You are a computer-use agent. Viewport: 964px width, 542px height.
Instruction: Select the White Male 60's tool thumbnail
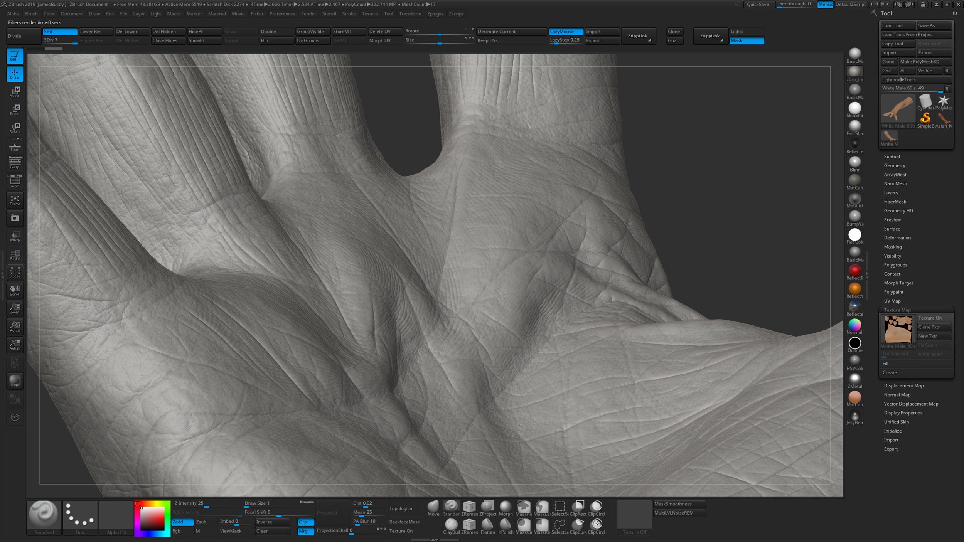point(898,108)
